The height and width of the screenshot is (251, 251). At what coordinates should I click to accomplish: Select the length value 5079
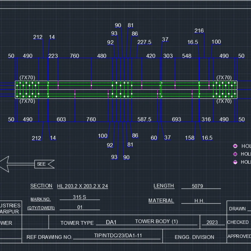coord(197,186)
